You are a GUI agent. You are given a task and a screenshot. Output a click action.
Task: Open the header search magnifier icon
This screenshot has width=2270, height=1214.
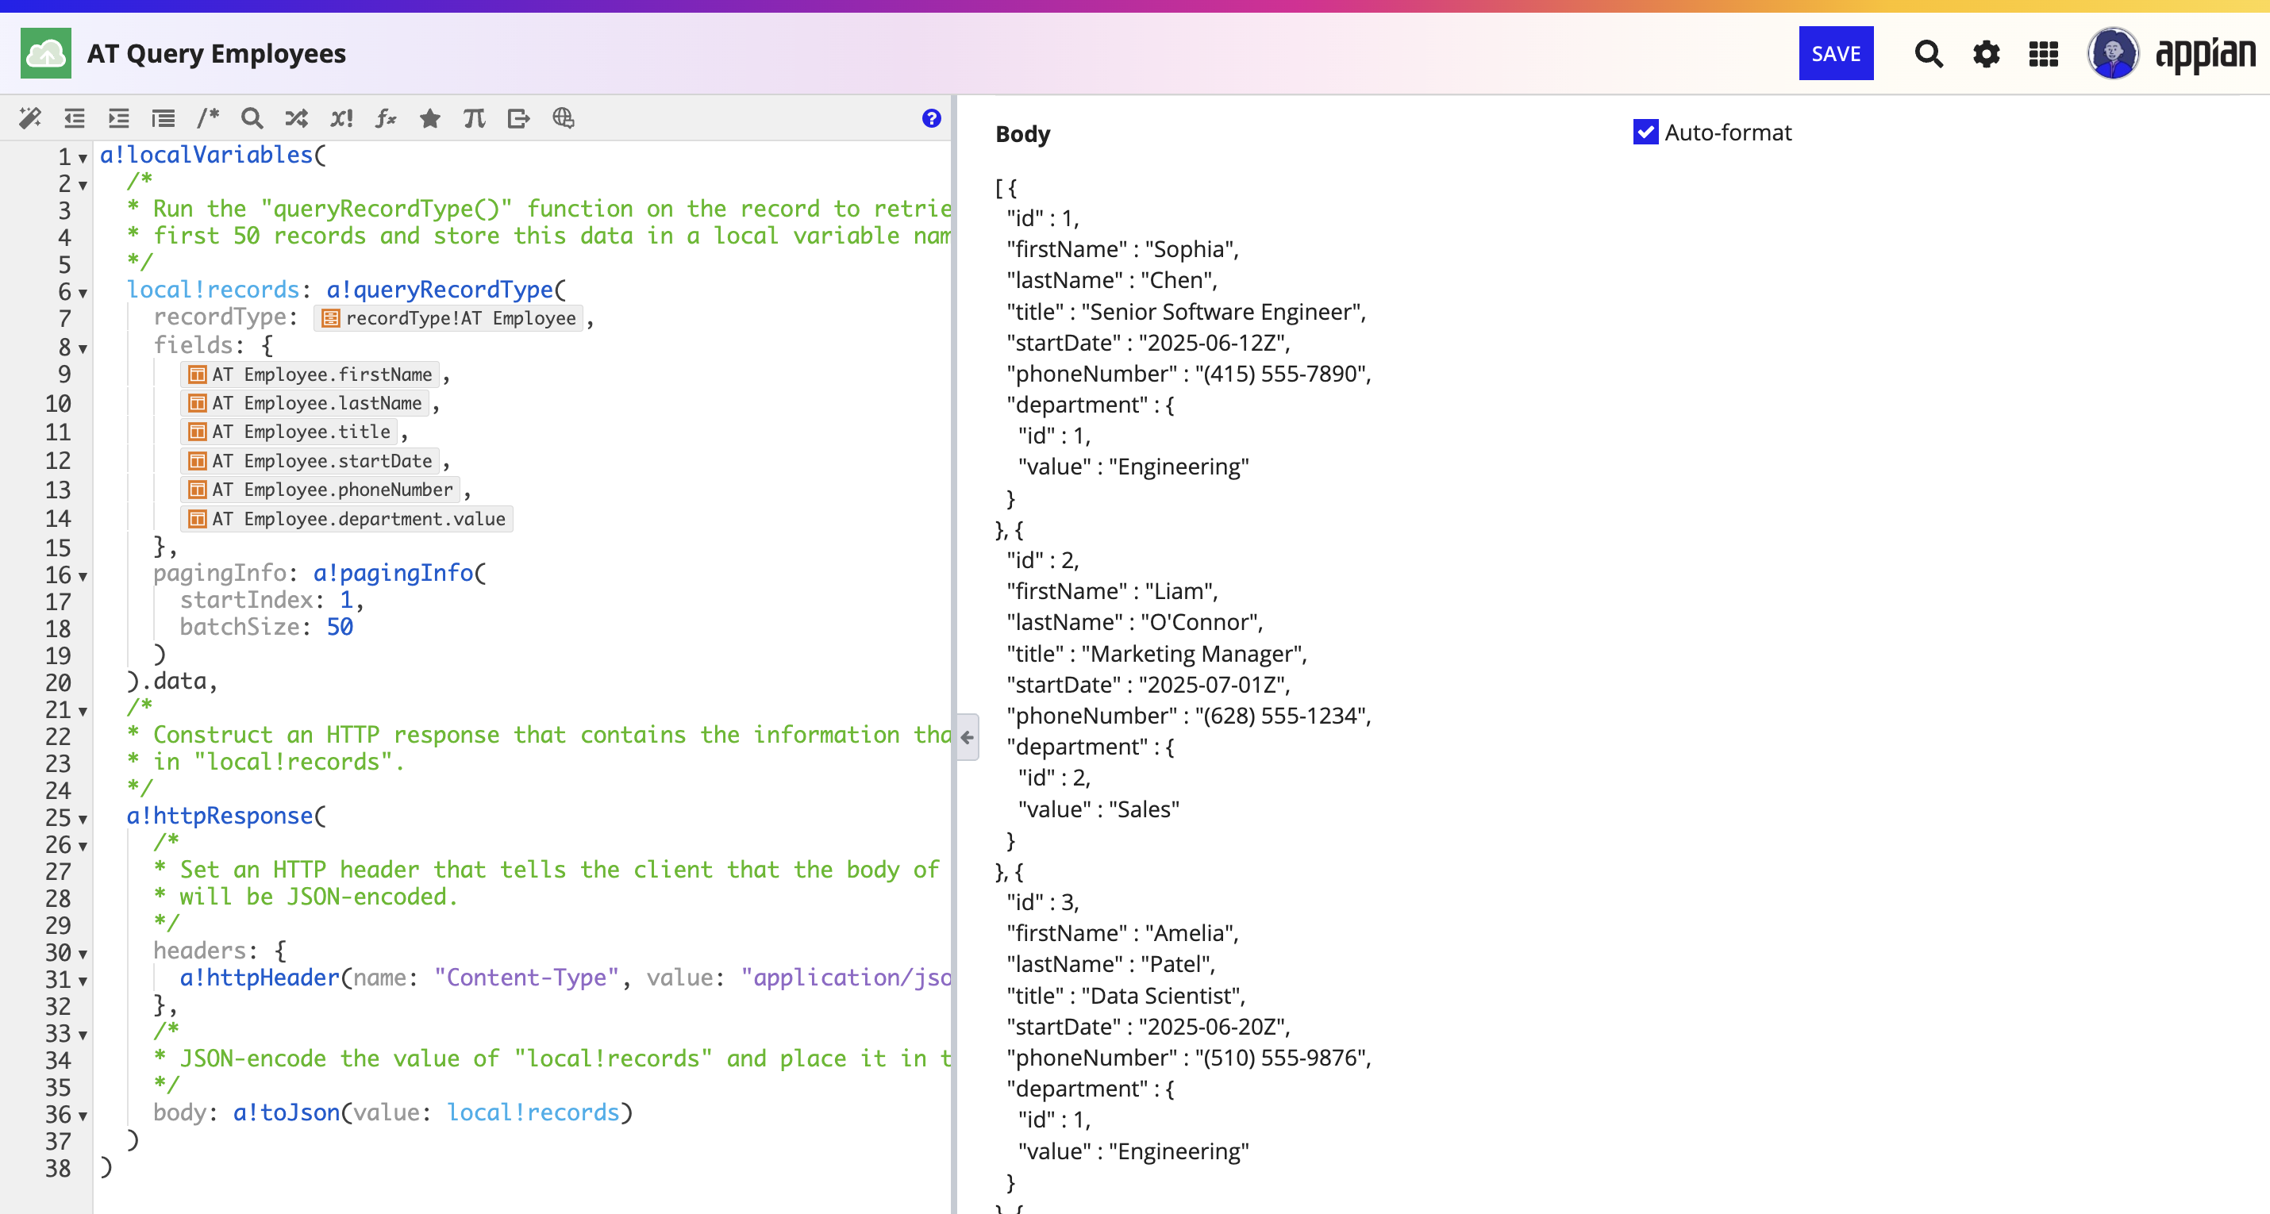(1929, 54)
